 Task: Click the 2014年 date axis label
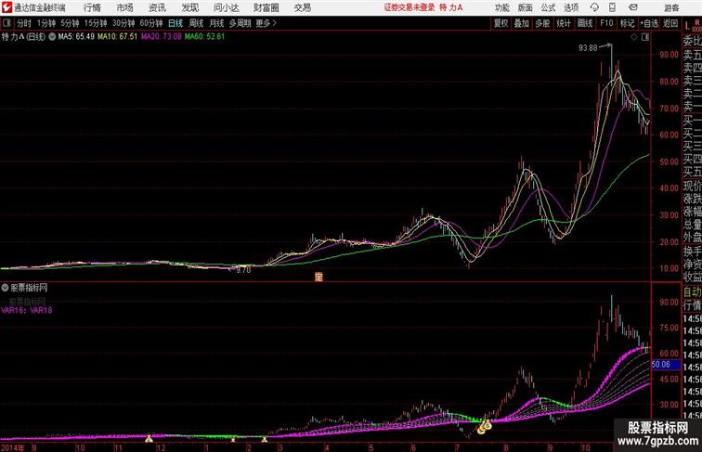pos(13,447)
